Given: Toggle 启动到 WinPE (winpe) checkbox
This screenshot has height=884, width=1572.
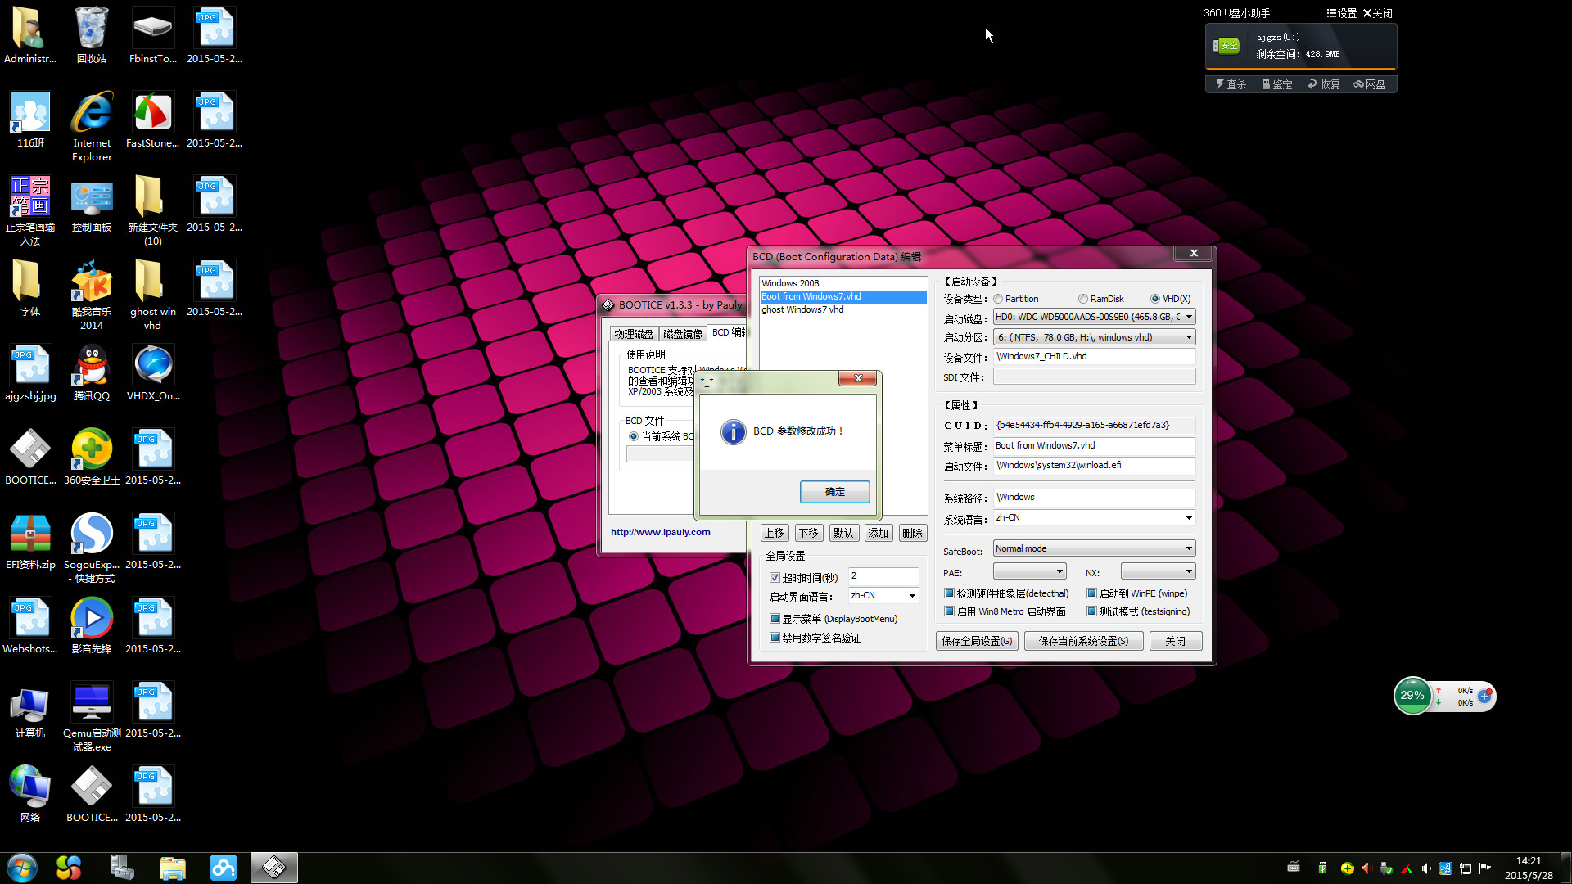Looking at the screenshot, I should click(1092, 593).
